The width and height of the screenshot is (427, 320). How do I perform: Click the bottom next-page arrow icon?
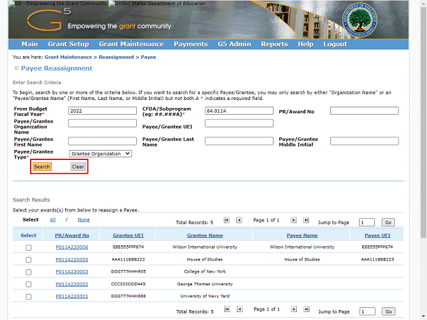pos(293,310)
